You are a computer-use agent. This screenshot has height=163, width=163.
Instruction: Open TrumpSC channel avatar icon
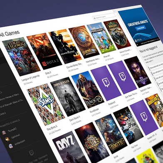[x=4, y=133]
